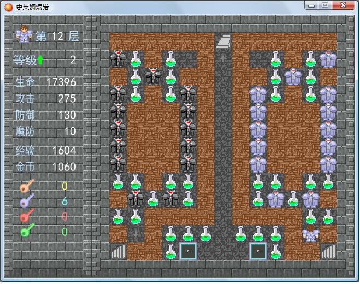Click the upward staircase at top center
360x284 pixels.
tap(223, 42)
